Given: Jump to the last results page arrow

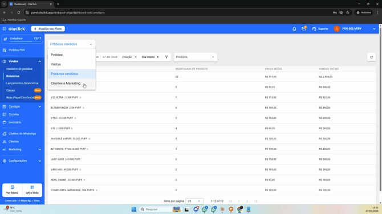Looking at the screenshot, I should (255, 201).
